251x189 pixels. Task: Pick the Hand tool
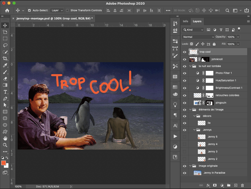5,138
